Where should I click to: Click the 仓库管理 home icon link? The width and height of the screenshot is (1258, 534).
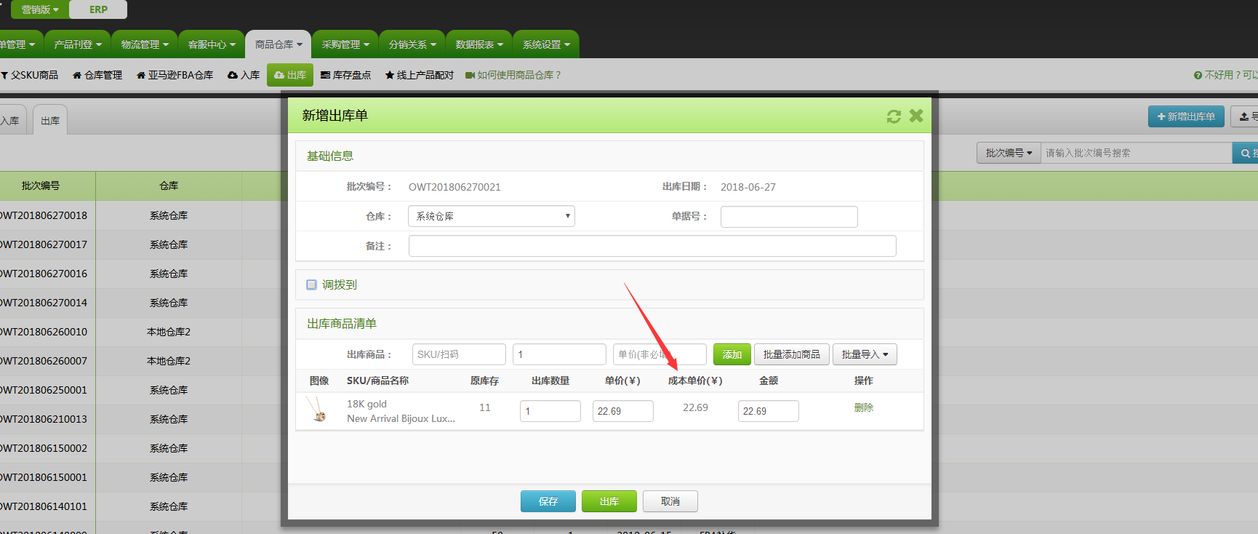pos(97,75)
